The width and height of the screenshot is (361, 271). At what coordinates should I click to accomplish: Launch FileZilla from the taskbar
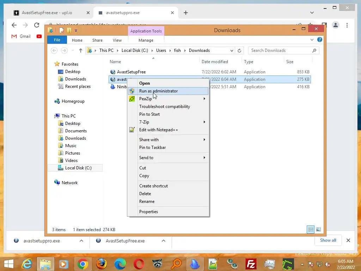click(x=251, y=264)
